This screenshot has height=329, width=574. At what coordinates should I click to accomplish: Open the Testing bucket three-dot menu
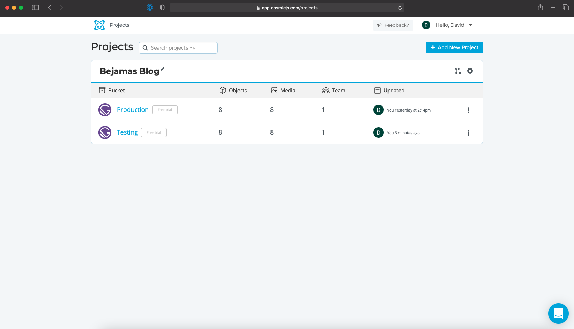468,133
